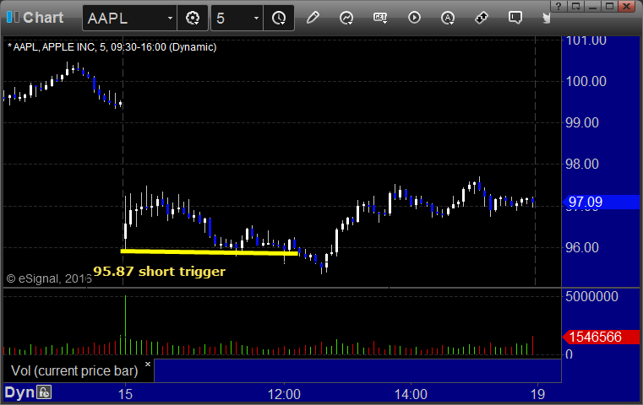Click the tall green opening volume bar
The height and width of the screenshot is (405, 643).
[126, 324]
